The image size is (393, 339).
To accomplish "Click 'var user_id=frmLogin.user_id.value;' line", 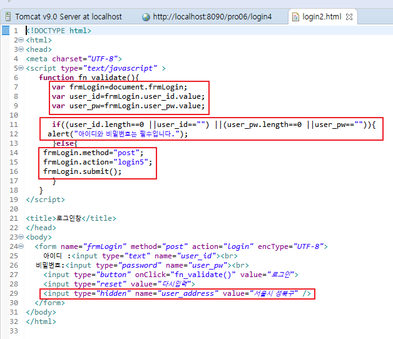I will 128,96.
